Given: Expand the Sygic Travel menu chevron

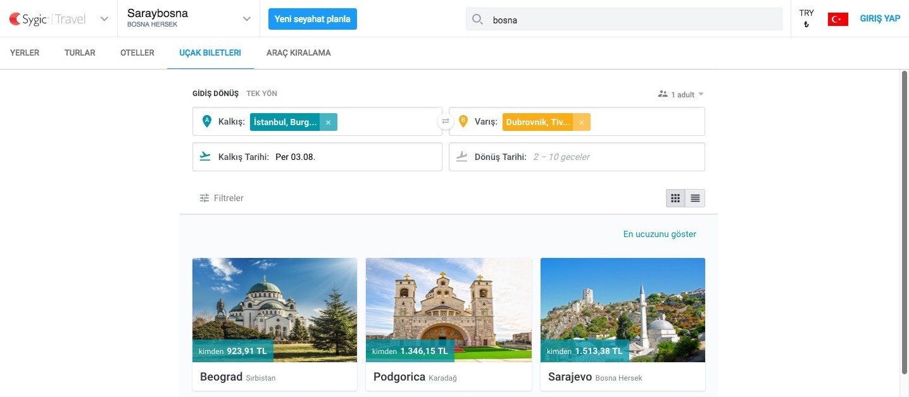Looking at the screenshot, I should (x=104, y=19).
